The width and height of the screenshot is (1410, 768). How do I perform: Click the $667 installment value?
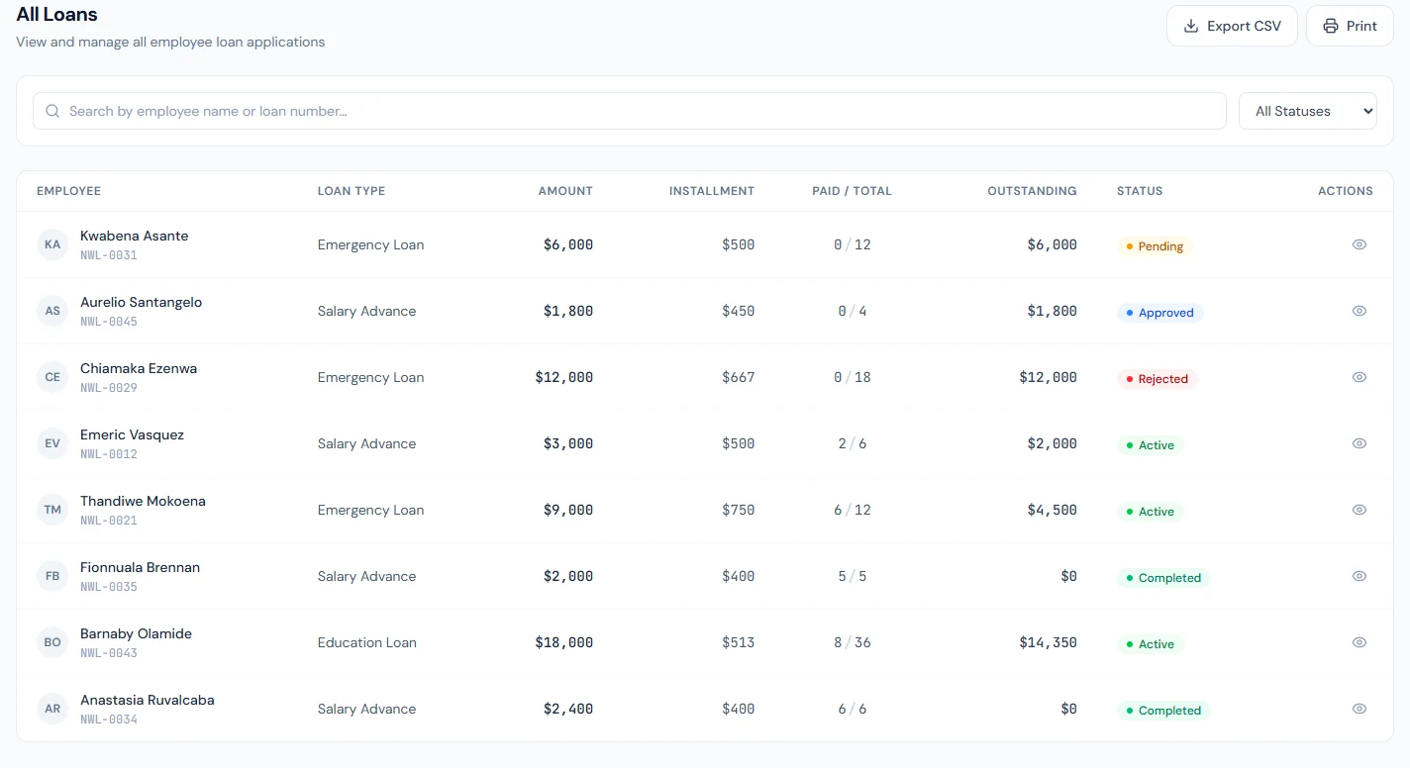(739, 377)
